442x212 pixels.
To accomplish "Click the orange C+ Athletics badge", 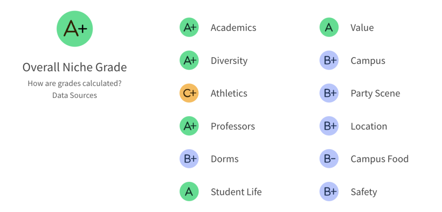I will [x=189, y=93].
